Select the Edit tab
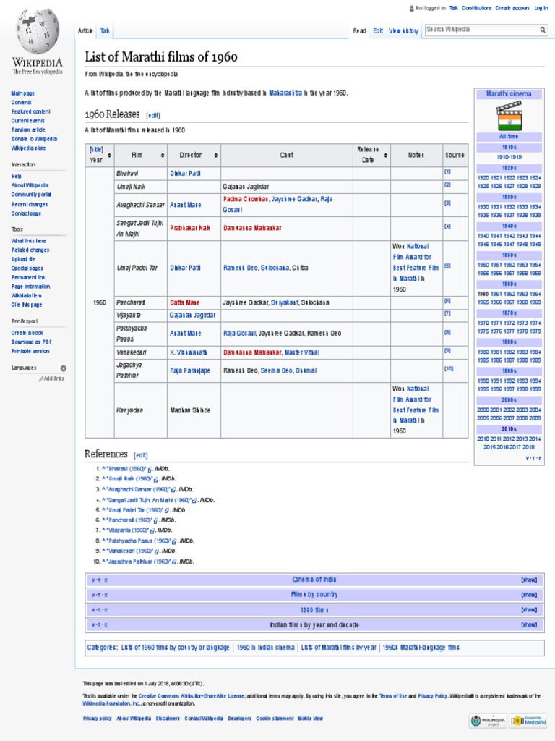This screenshot has height=741, width=555. point(378,30)
